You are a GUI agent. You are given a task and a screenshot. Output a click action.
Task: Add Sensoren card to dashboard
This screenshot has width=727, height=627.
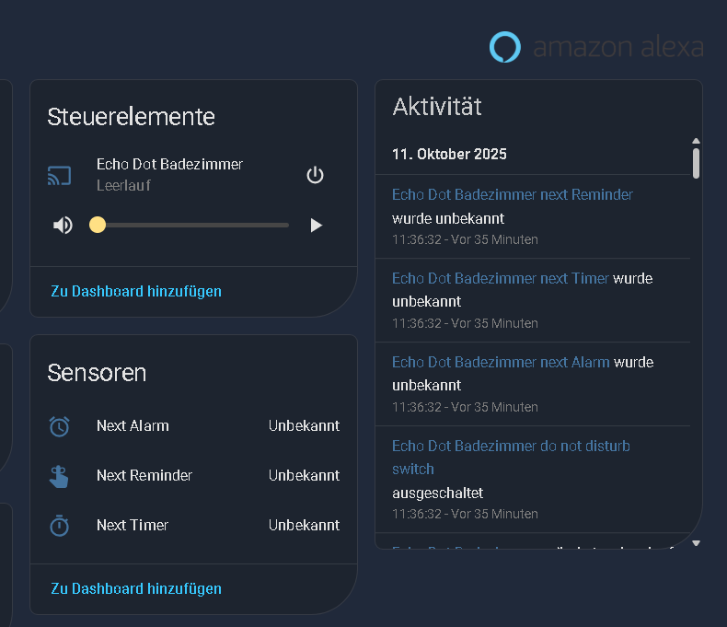(x=136, y=588)
